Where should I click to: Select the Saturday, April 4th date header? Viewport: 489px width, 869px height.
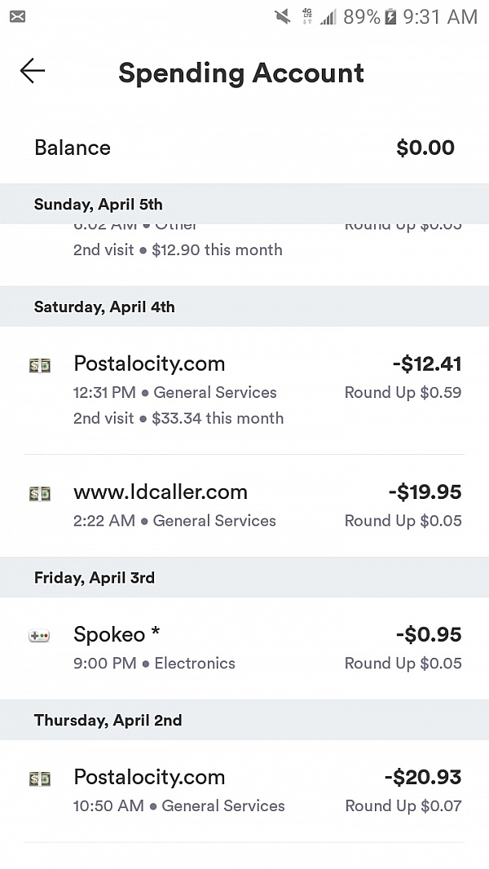coord(244,307)
